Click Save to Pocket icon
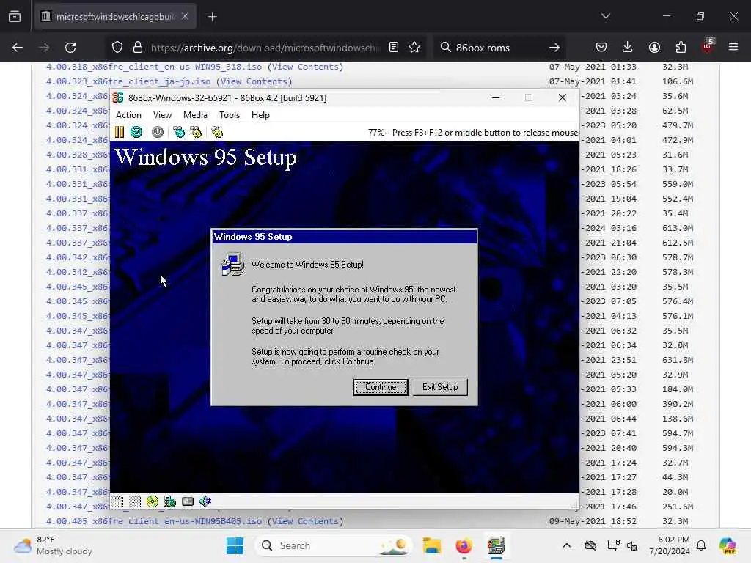This screenshot has width=751, height=563. click(x=601, y=48)
